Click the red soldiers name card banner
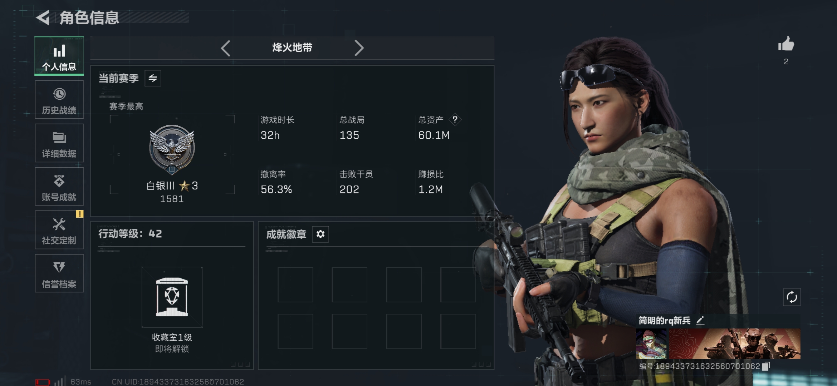The width and height of the screenshot is (837, 386). [x=734, y=344]
